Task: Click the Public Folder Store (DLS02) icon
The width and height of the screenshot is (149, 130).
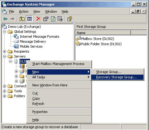Action: (78, 44)
